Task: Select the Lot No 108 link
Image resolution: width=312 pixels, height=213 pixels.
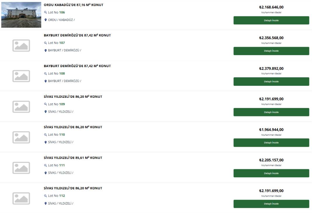Action: [x=56, y=74]
